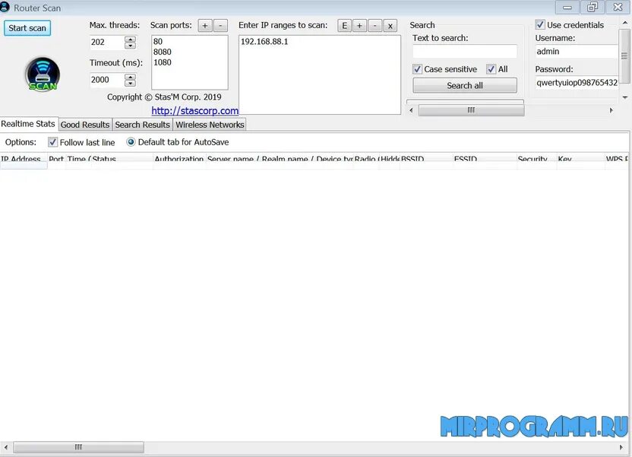Minimize the Router Scan window
Screen dimensions: 632x457
pyautogui.click(x=567, y=8)
